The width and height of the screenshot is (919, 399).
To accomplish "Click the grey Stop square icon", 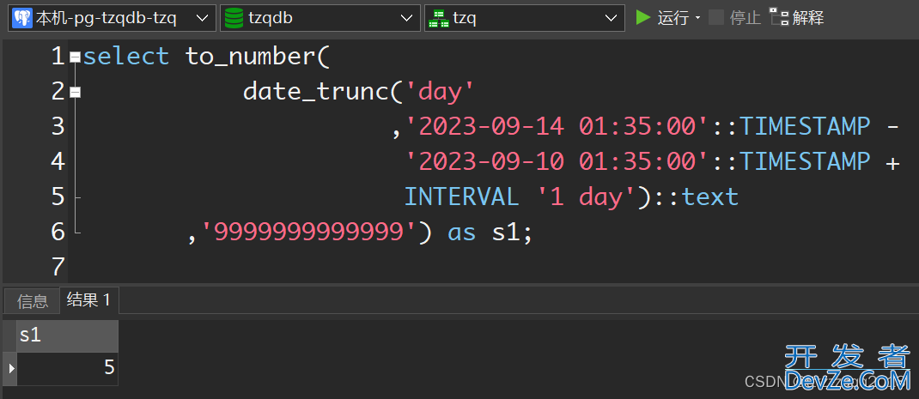I will [x=716, y=17].
